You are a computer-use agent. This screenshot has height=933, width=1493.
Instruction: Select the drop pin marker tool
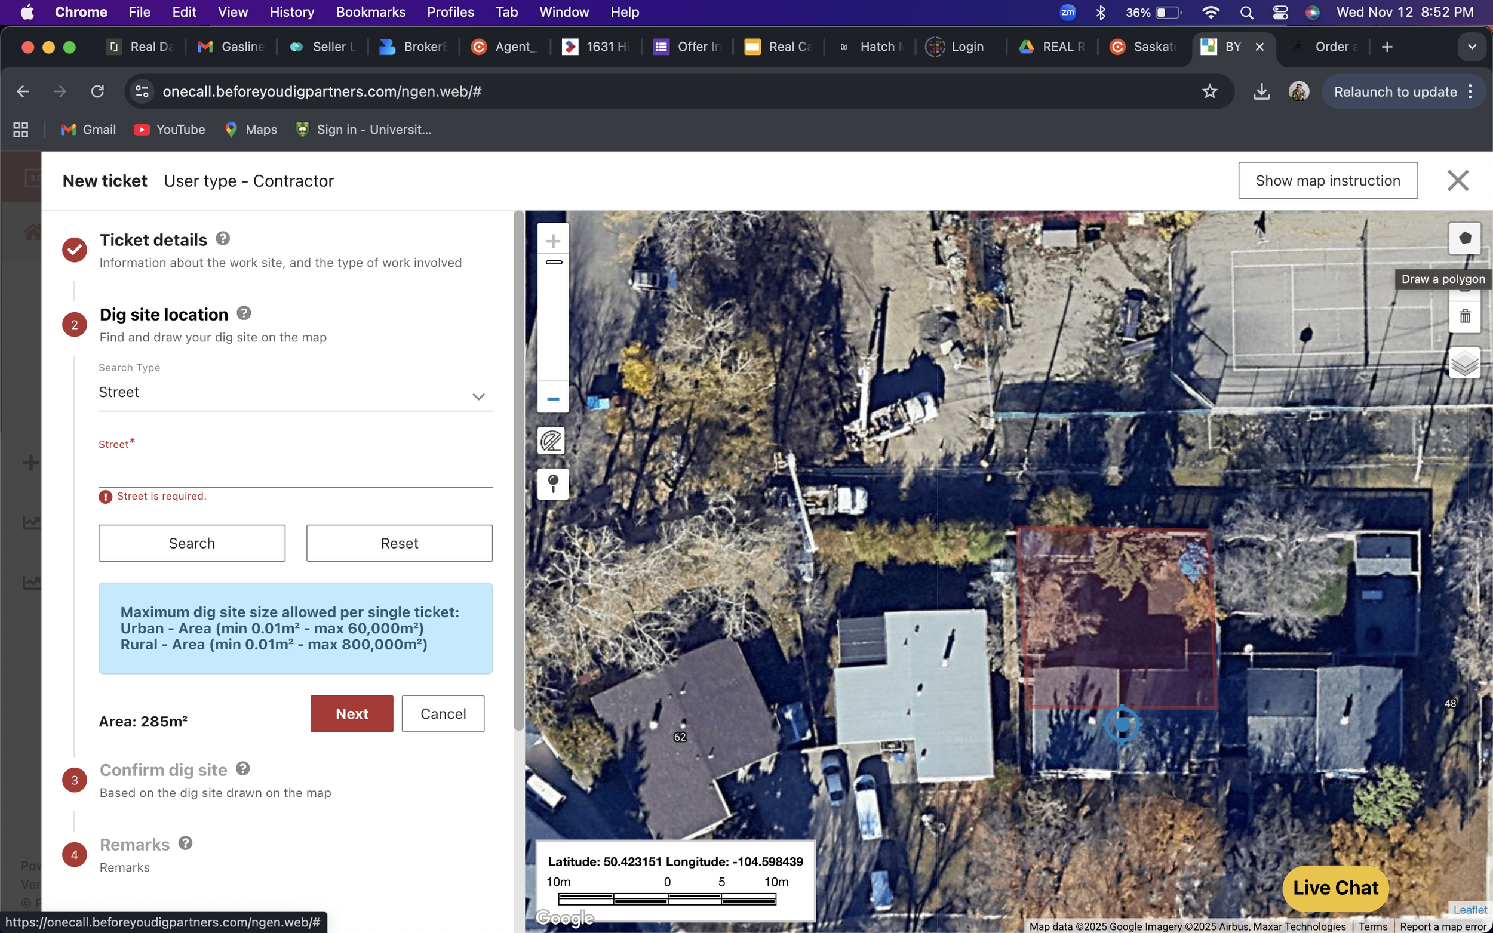(x=552, y=483)
